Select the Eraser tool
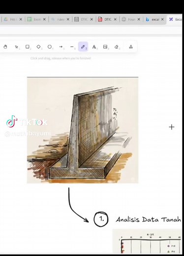The height and width of the screenshot is (256, 184). pos(117,47)
